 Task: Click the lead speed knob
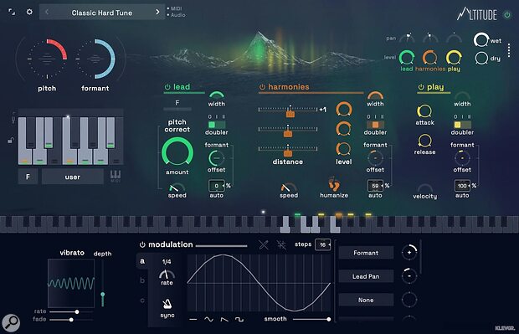pos(177,188)
